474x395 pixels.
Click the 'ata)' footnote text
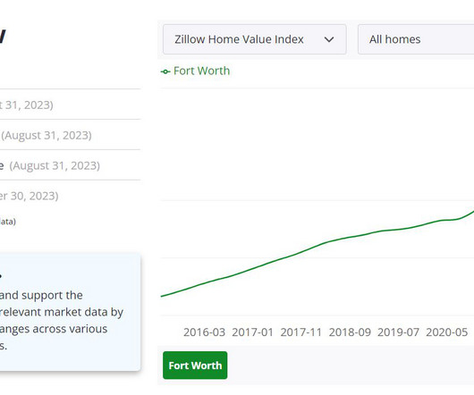[8, 222]
